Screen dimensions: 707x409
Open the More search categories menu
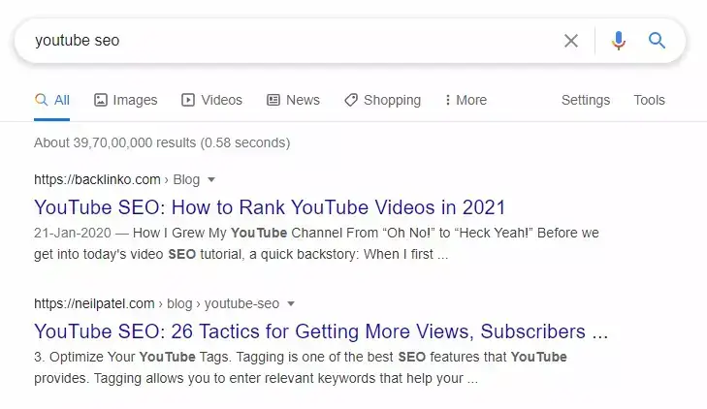tap(466, 100)
